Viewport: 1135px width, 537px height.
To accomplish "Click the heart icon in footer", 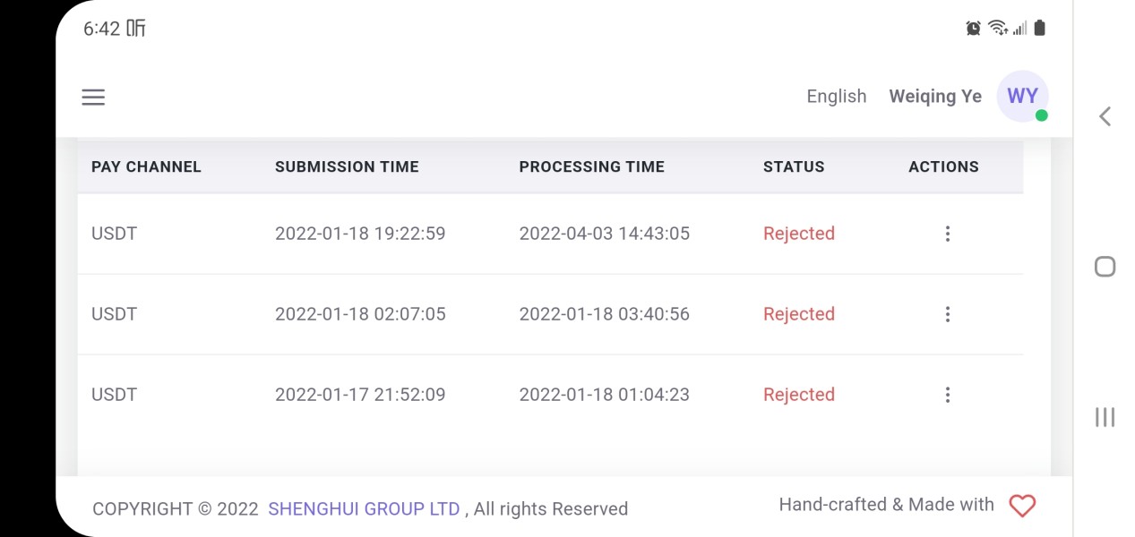I will 1022,506.
